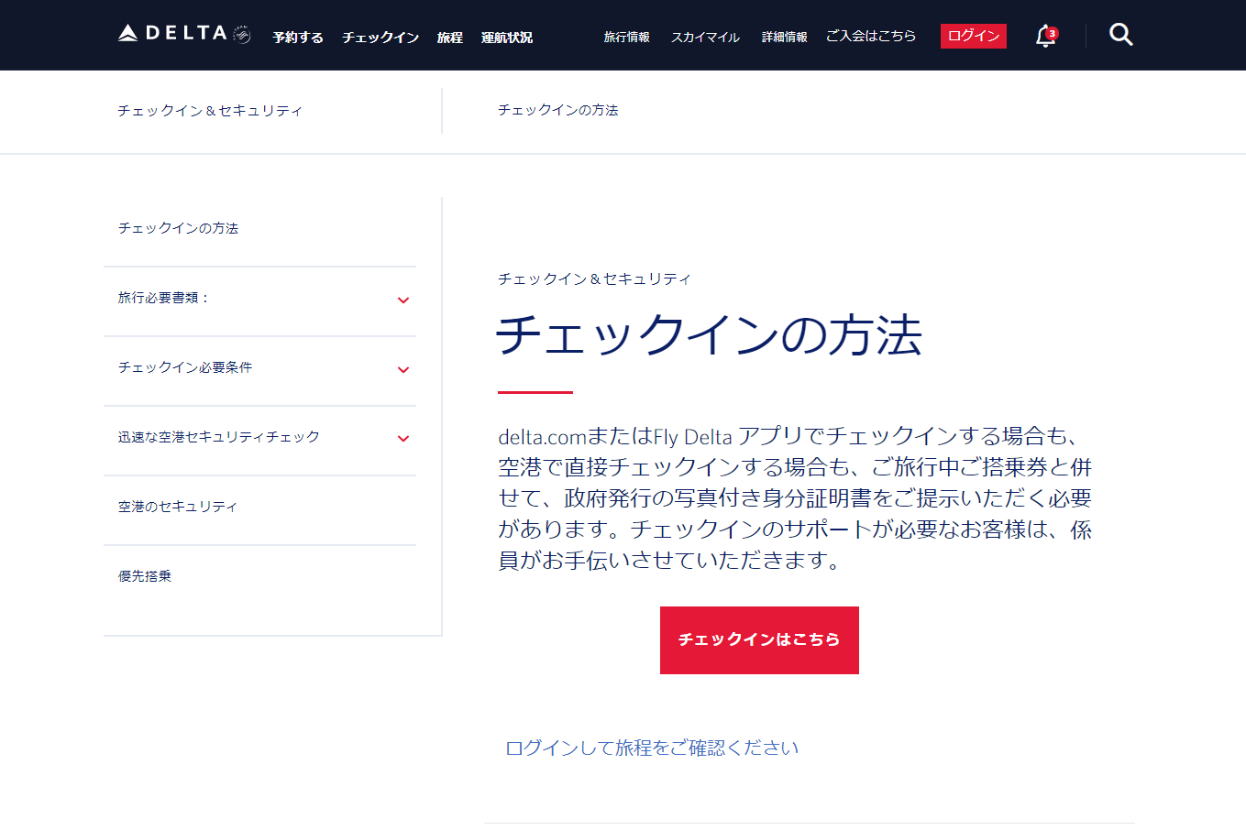Open the notifications bell icon

[x=1046, y=36]
